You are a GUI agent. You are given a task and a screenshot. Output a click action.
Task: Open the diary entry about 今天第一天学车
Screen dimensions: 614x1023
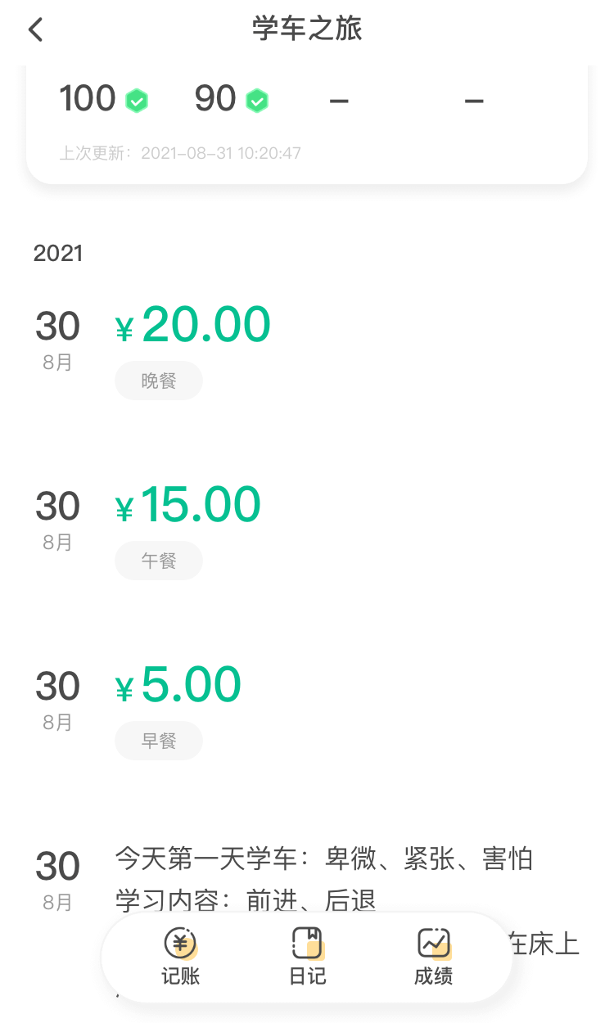pyautogui.click(x=323, y=860)
